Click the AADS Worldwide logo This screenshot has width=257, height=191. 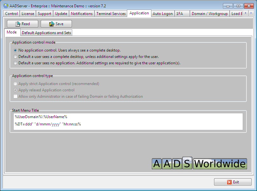click(x=199, y=163)
